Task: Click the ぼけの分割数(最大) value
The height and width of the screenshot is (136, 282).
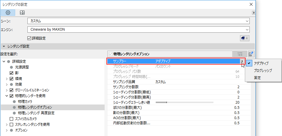Action: pyautogui.click(x=237, y=108)
